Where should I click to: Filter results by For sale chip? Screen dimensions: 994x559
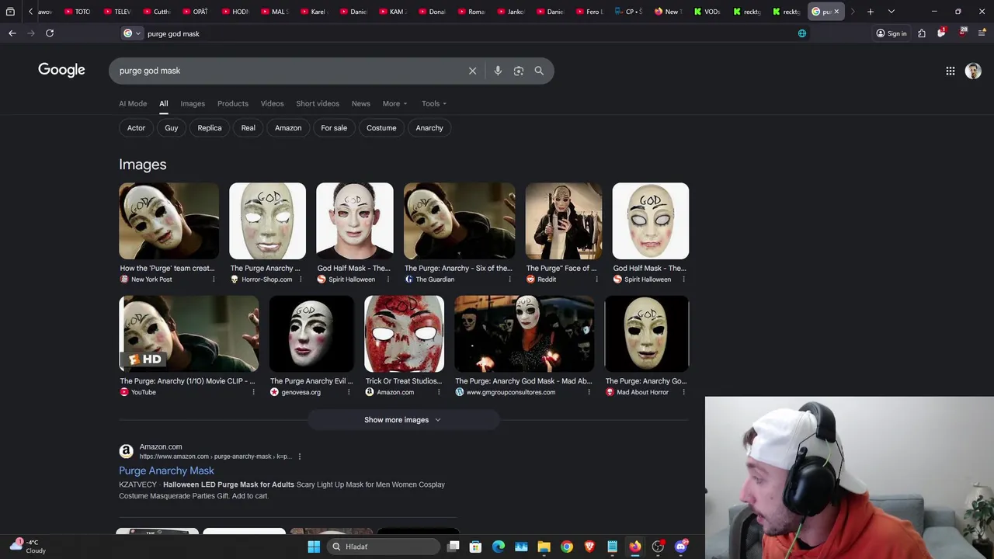click(334, 128)
